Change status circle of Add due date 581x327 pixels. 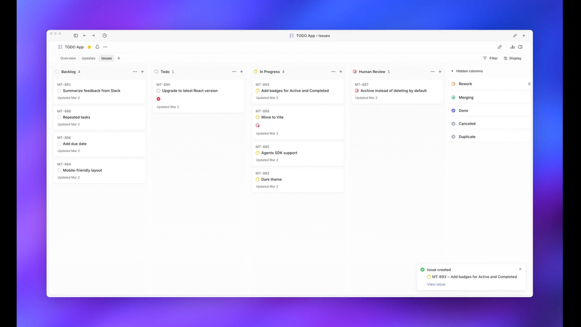[x=59, y=144]
